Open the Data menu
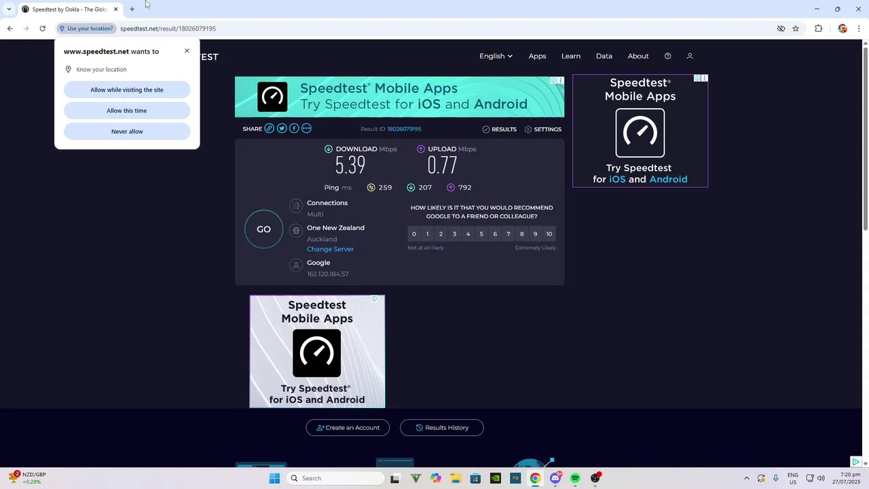The height and width of the screenshot is (489, 869). [604, 56]
